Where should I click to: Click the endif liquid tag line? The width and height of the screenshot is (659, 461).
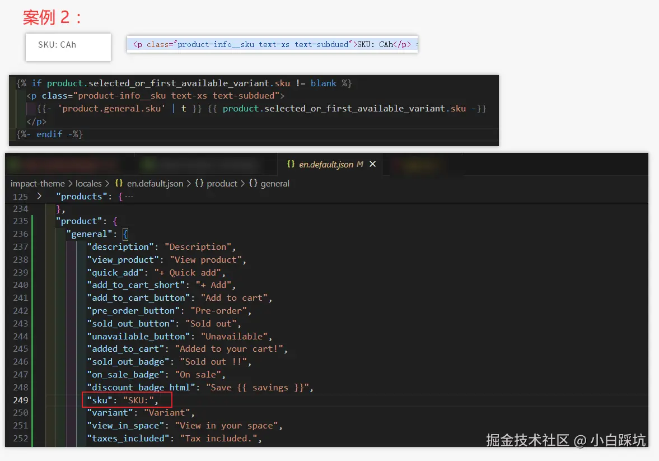click(50, 134)
